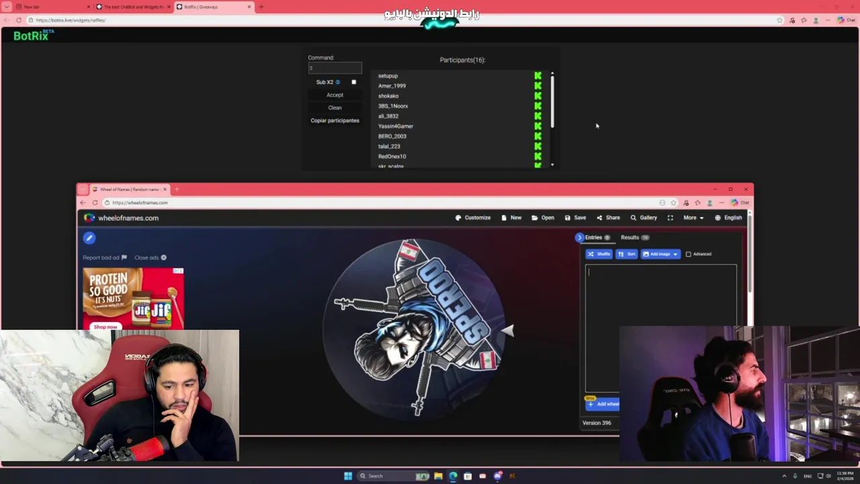The width and height of the screenshot is (860, 484).
Task: Click Shop now on the Jif ad
Action: click(105, 327)
